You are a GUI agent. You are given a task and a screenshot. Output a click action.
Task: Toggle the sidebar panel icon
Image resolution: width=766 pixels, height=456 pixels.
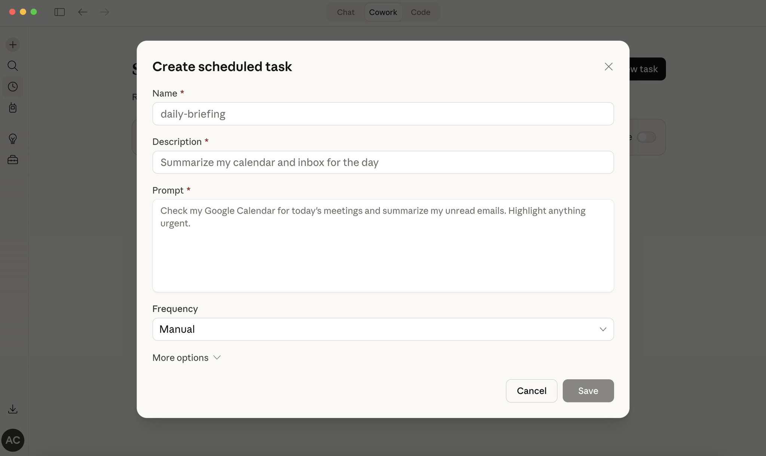[x=59, y=12]
